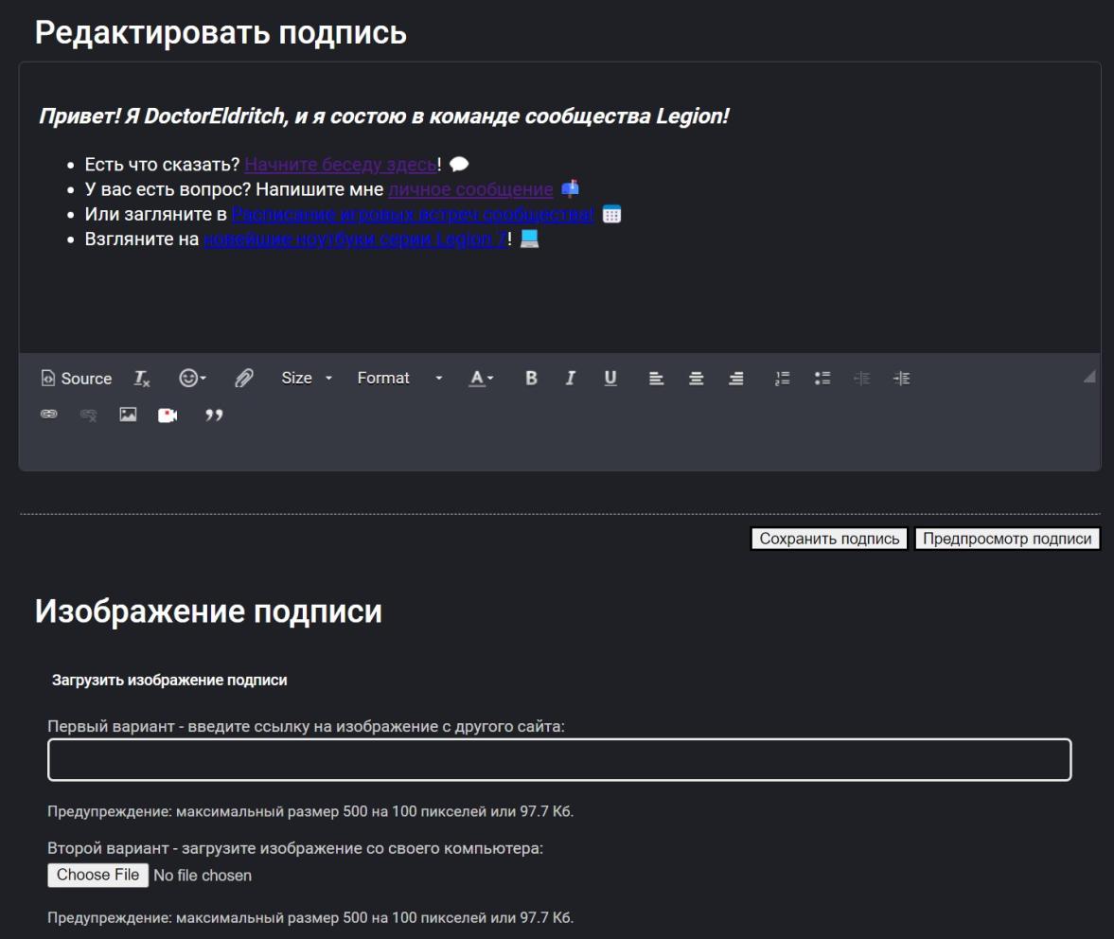Toggle italic text formatting
Viewport: 1114px width, 939px height.
569,377
